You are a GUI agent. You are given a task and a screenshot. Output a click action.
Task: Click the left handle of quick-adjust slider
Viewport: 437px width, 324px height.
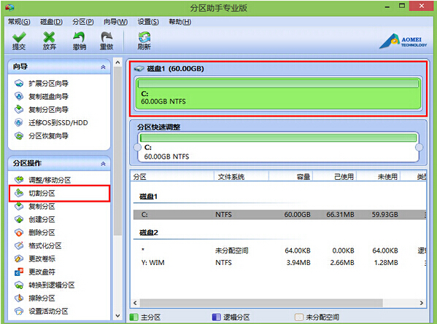pos(137,147)
